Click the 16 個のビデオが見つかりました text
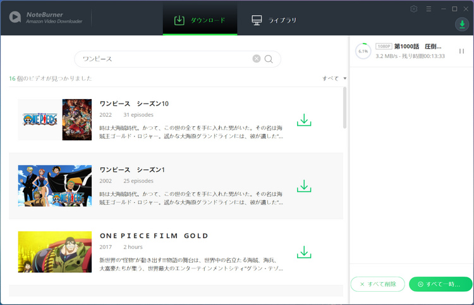 tap(51, 78)
